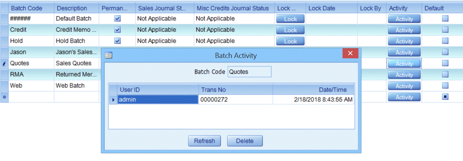Click the row selector arrow beside admin
The height and width of the screenshot is (161, 463).
(113, 100)
